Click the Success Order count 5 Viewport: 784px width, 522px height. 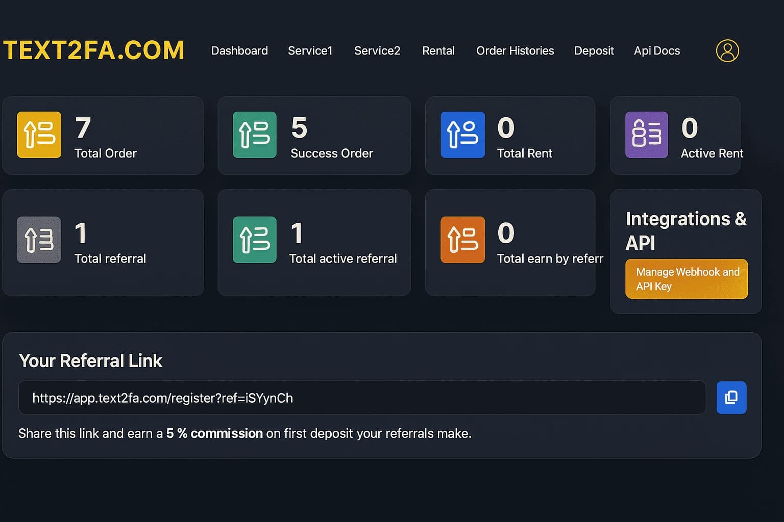(299, 127)
